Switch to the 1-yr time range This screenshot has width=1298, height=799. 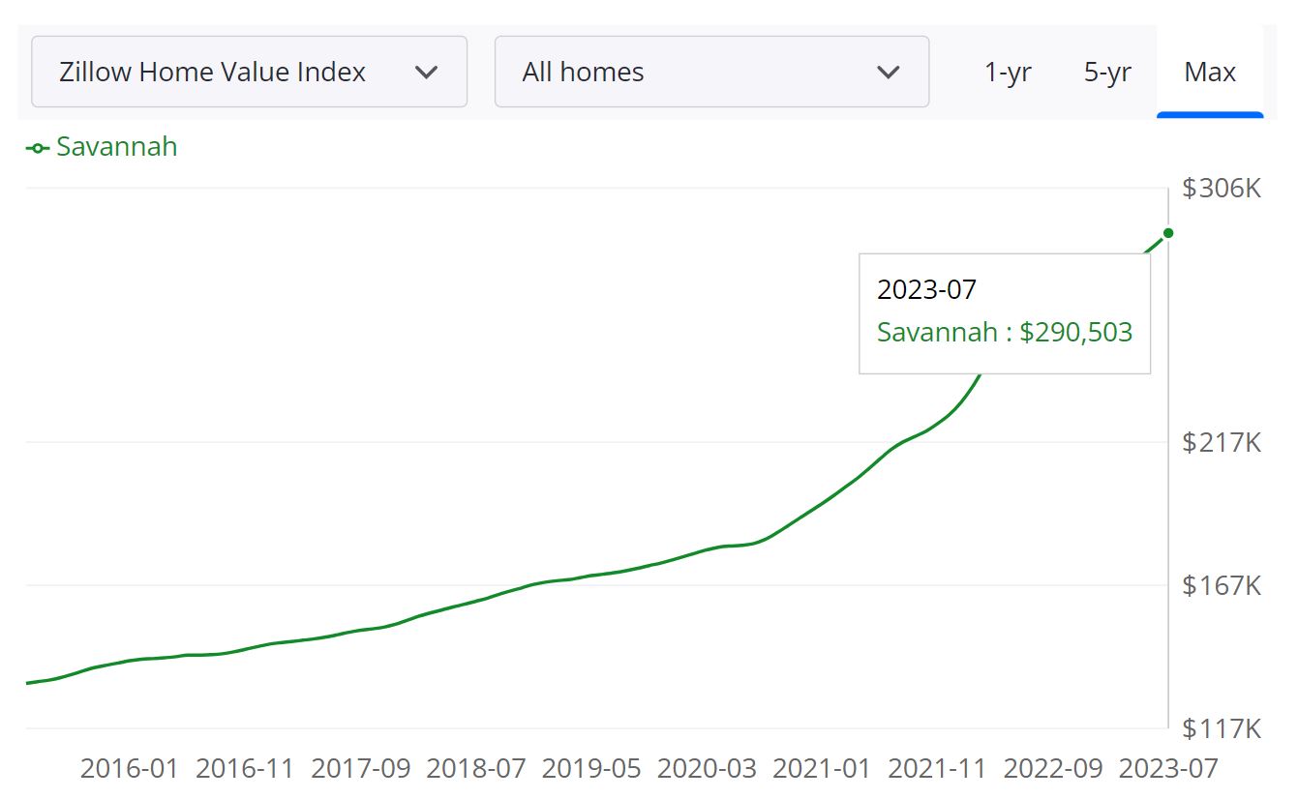[x=1007, y=71]
